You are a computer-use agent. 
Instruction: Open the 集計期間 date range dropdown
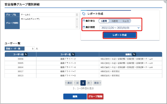[x=120, y=28]
